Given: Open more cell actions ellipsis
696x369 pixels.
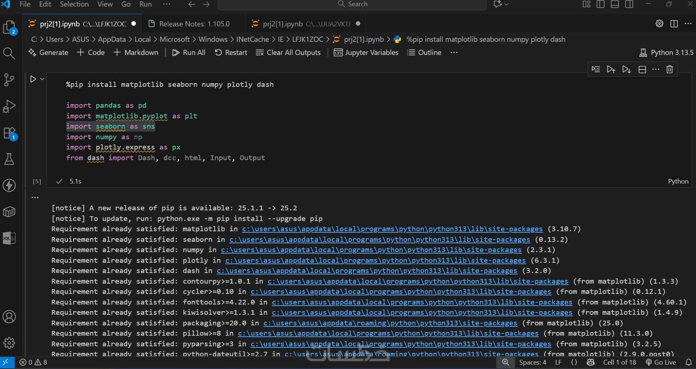Looking at the screenshot, I should tap(656, 69).
